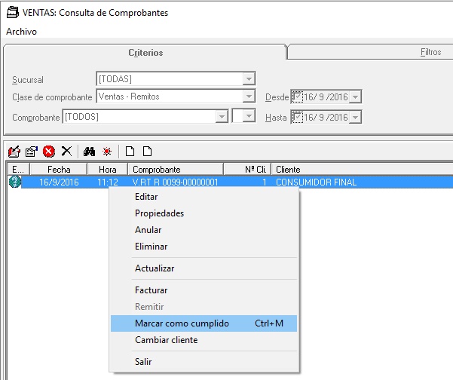The width and height of the screenshot is (453, 380).
Task: Open the Hasta date picker arrow
Action: coord(356,118)
